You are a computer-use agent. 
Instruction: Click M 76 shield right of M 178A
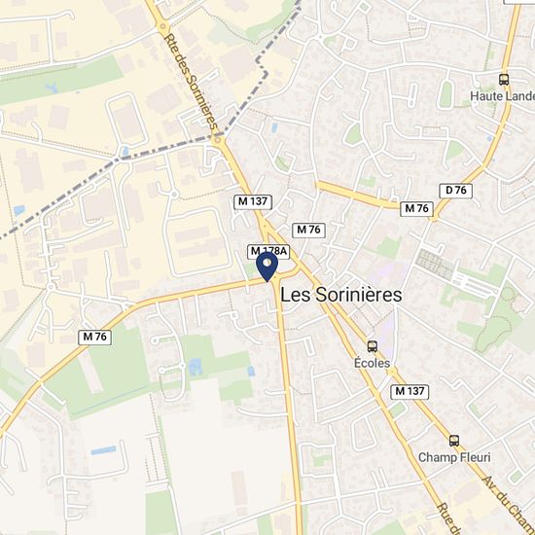coord(308,231)
